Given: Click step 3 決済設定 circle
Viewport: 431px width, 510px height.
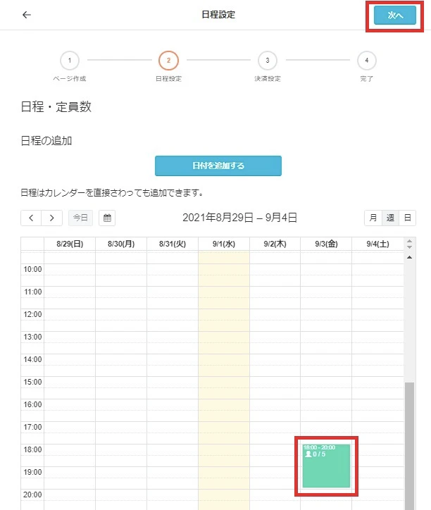Looking at the screenshot, I should point(267,60).
